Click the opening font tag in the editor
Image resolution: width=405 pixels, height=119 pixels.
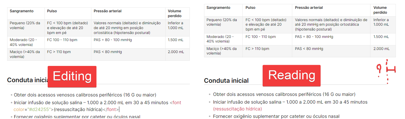click(175, 102)
